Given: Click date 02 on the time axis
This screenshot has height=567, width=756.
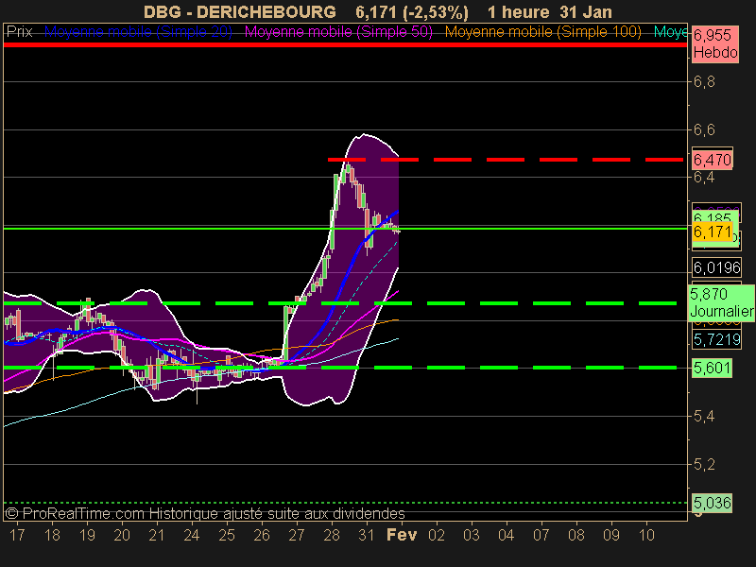Looking at the screenshot, I should 437,535.
